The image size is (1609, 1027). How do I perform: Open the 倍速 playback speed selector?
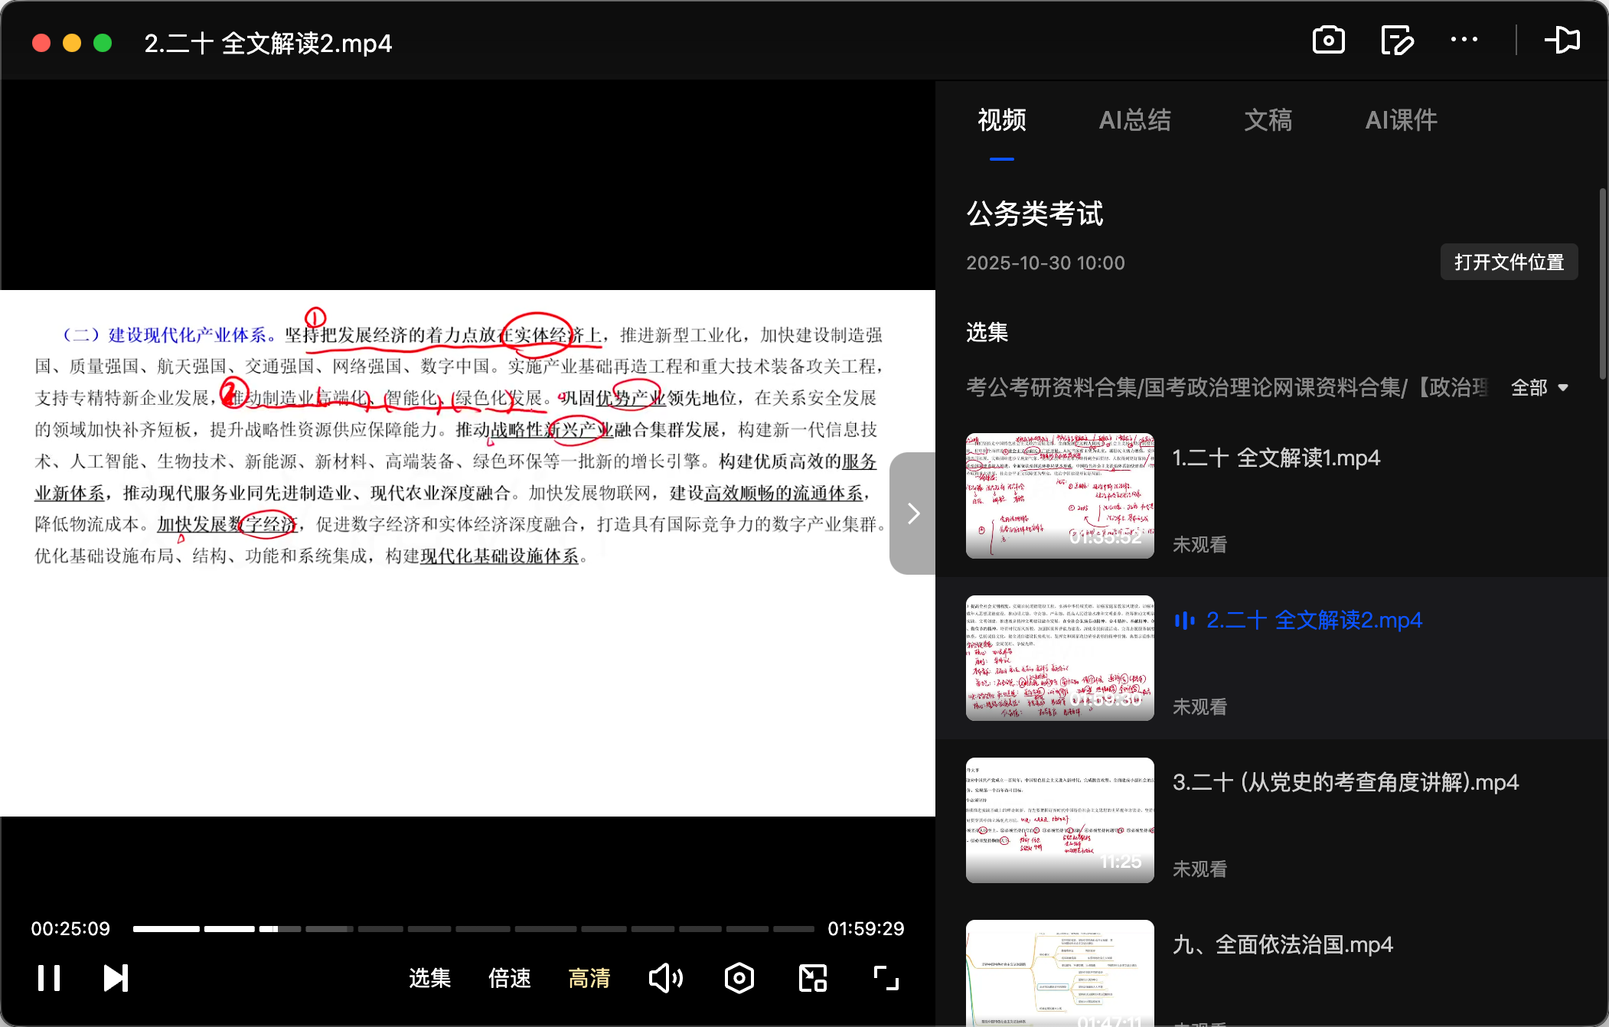(x=508, y=978)
